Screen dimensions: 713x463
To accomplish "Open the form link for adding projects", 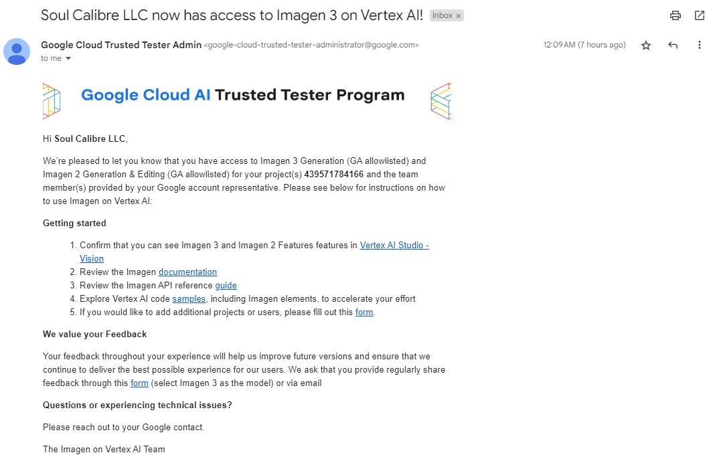I will pos(364,312).
